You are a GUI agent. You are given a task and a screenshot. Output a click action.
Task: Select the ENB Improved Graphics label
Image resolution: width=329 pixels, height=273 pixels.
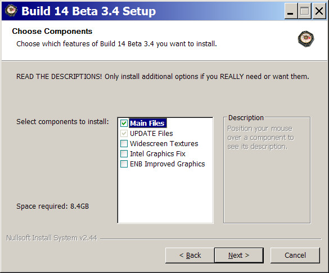pyautogui.click(x=167, y=164)
